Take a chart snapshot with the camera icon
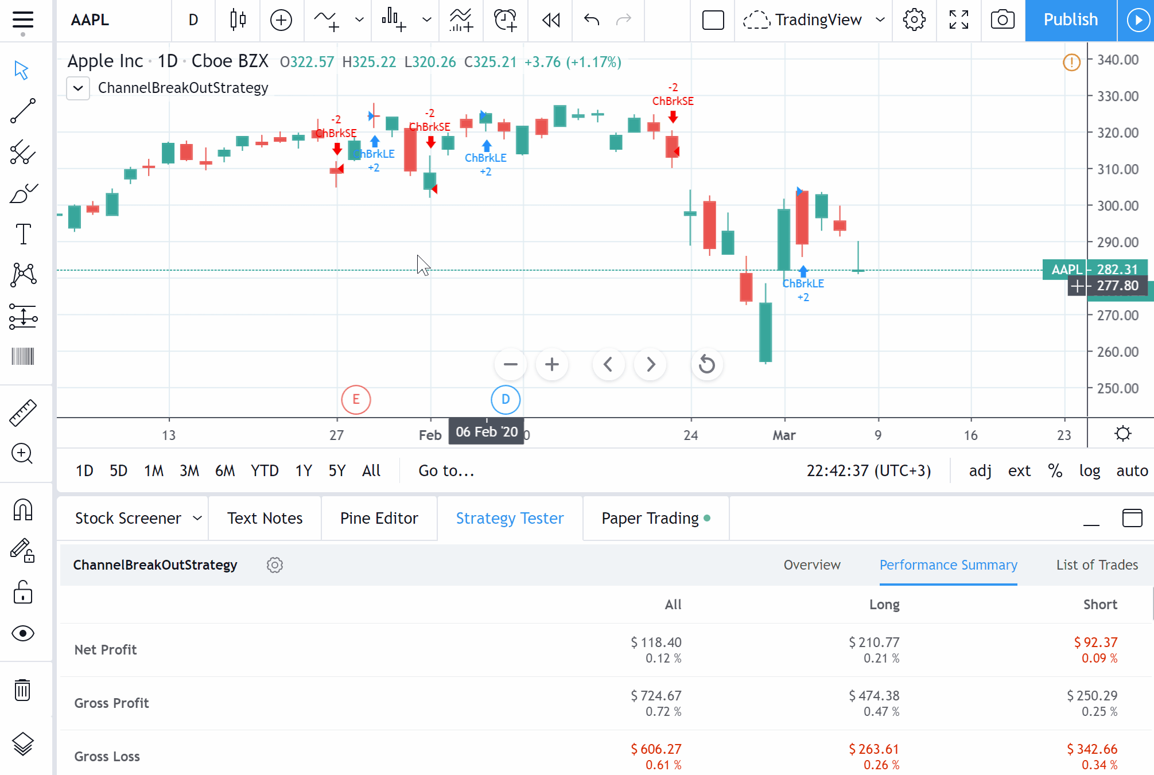The width and height of the screenshot is (1154, 775). coord(1002,19)
